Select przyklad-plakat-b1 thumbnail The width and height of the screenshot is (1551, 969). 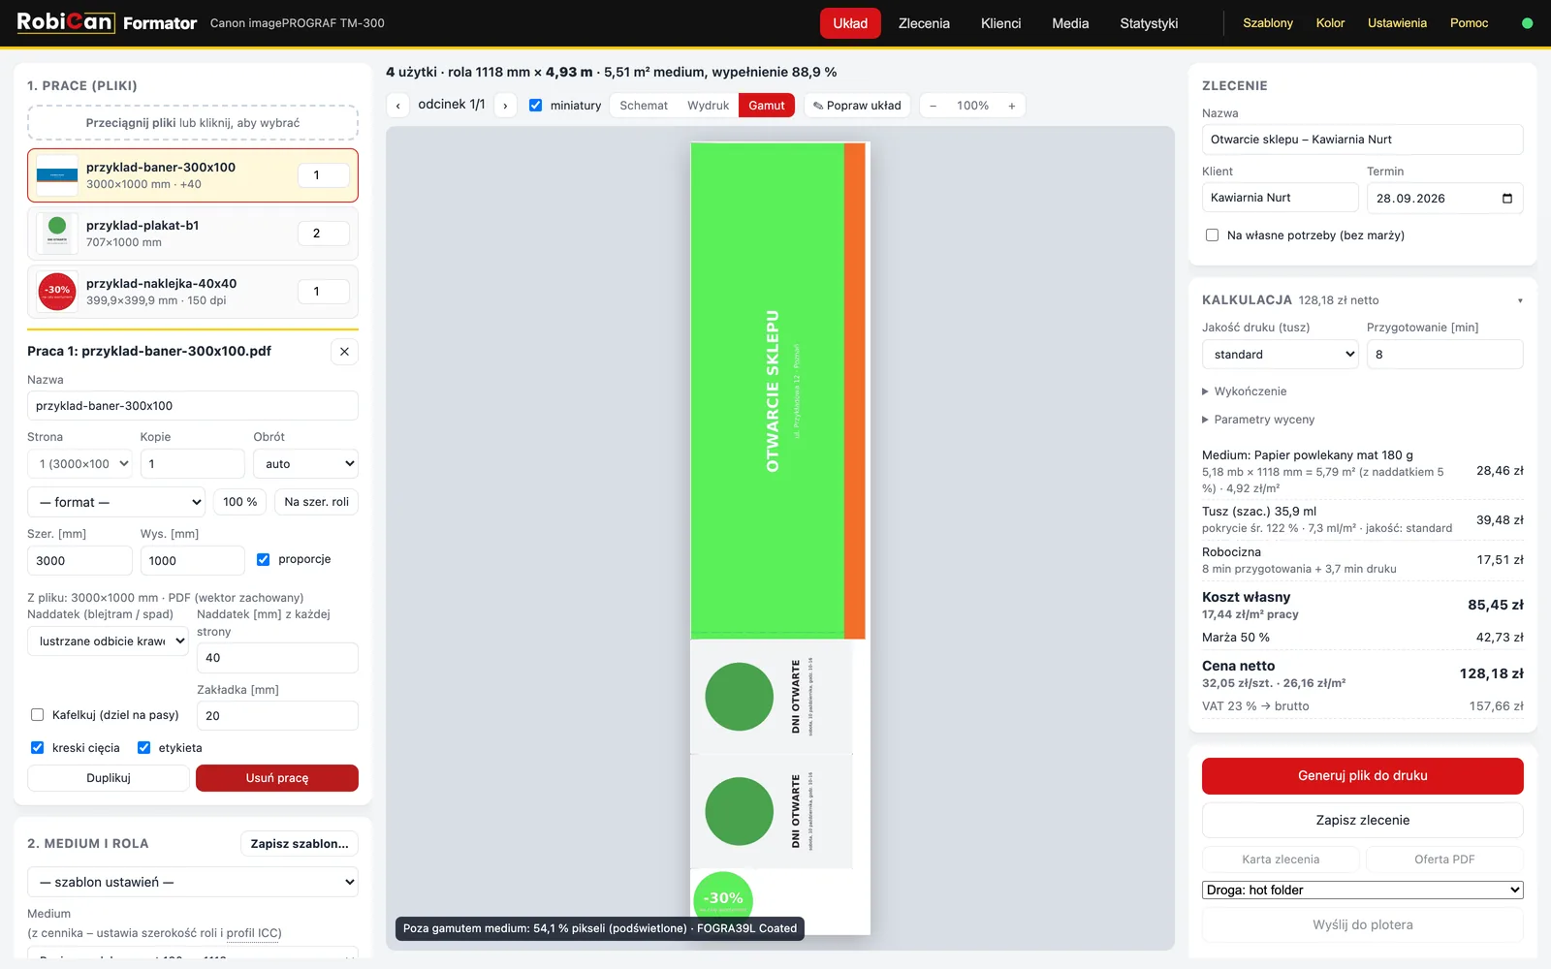[57, 234]
